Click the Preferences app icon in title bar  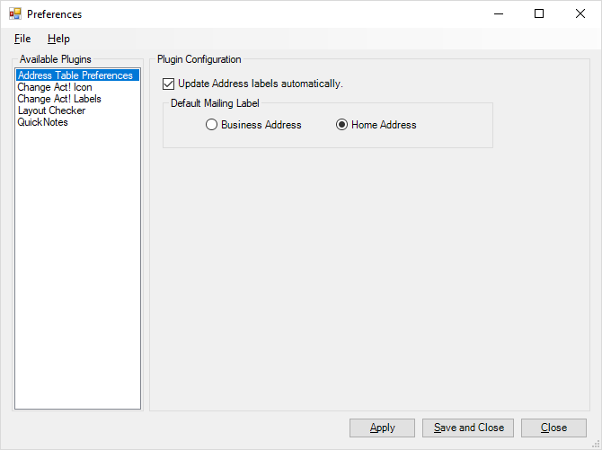(15, 13)
